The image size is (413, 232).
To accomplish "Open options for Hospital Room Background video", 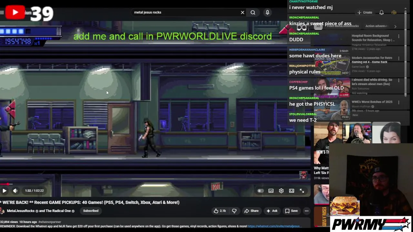I will tap(399, 36).
